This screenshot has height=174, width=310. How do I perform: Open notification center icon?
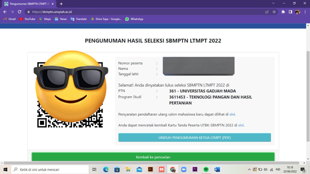click(303, 170)
